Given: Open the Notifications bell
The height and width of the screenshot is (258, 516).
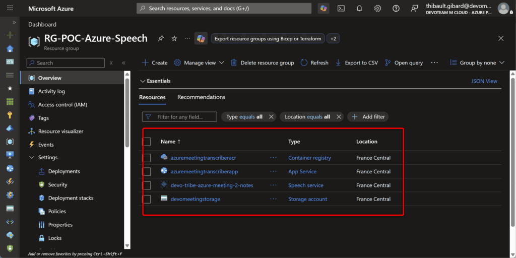Looking at the screenshot, I should tap(359, 8).
